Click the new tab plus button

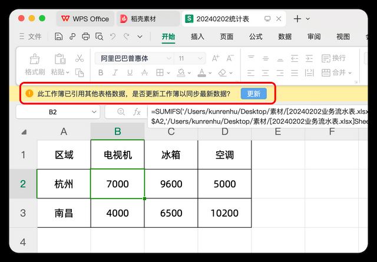coord(297,19)
